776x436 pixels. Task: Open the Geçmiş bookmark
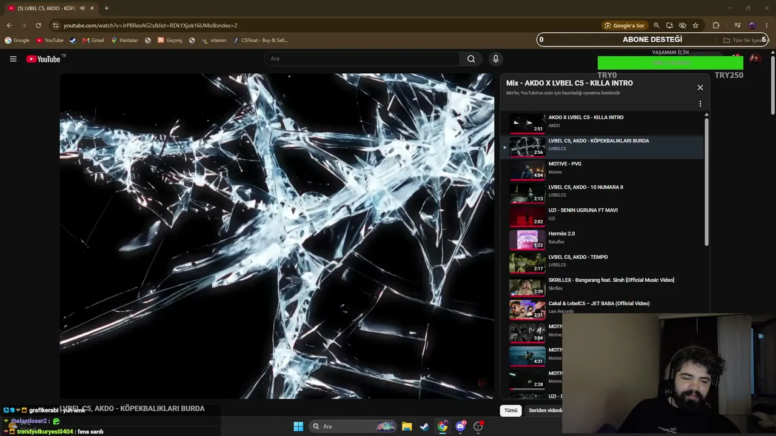(170, 41)
